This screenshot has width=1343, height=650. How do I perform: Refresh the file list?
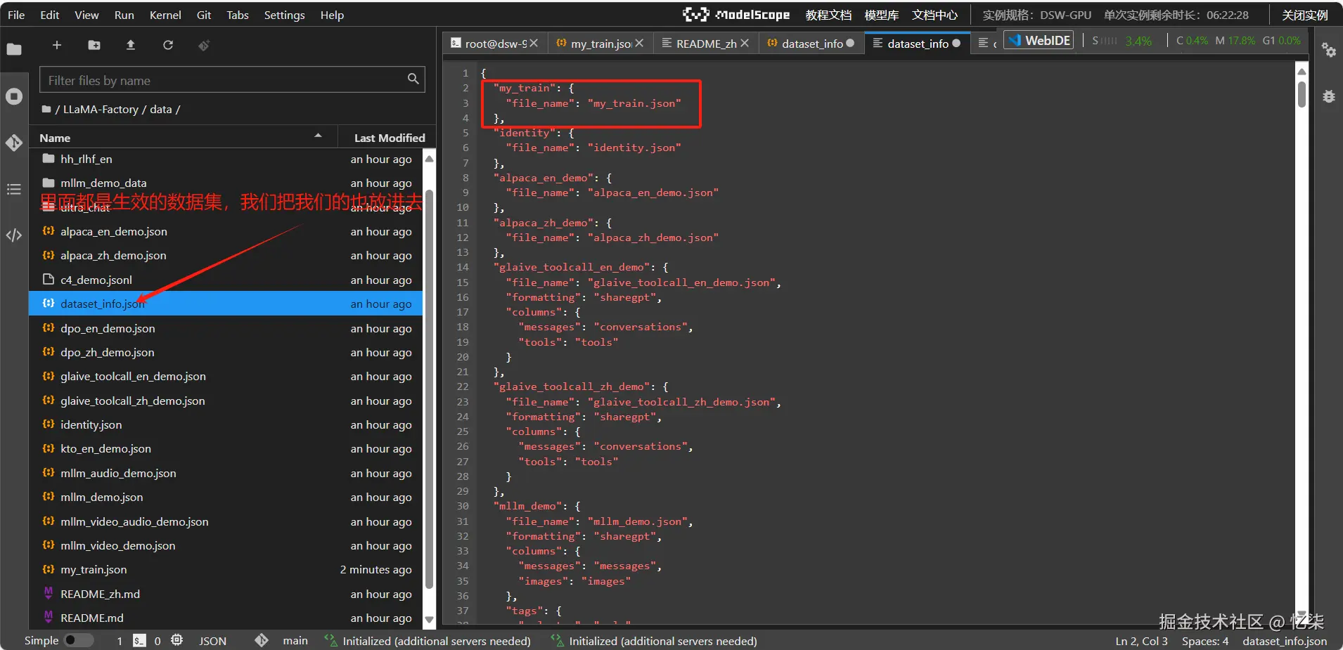(168, 45)
